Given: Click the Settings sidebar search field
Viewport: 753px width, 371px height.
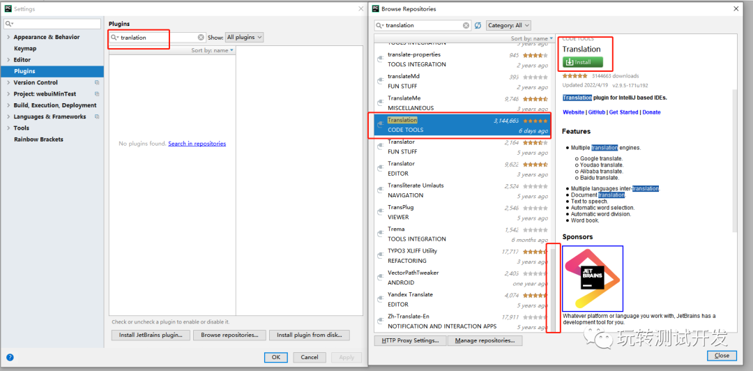Looking at the screenshot, I should 52,24.
